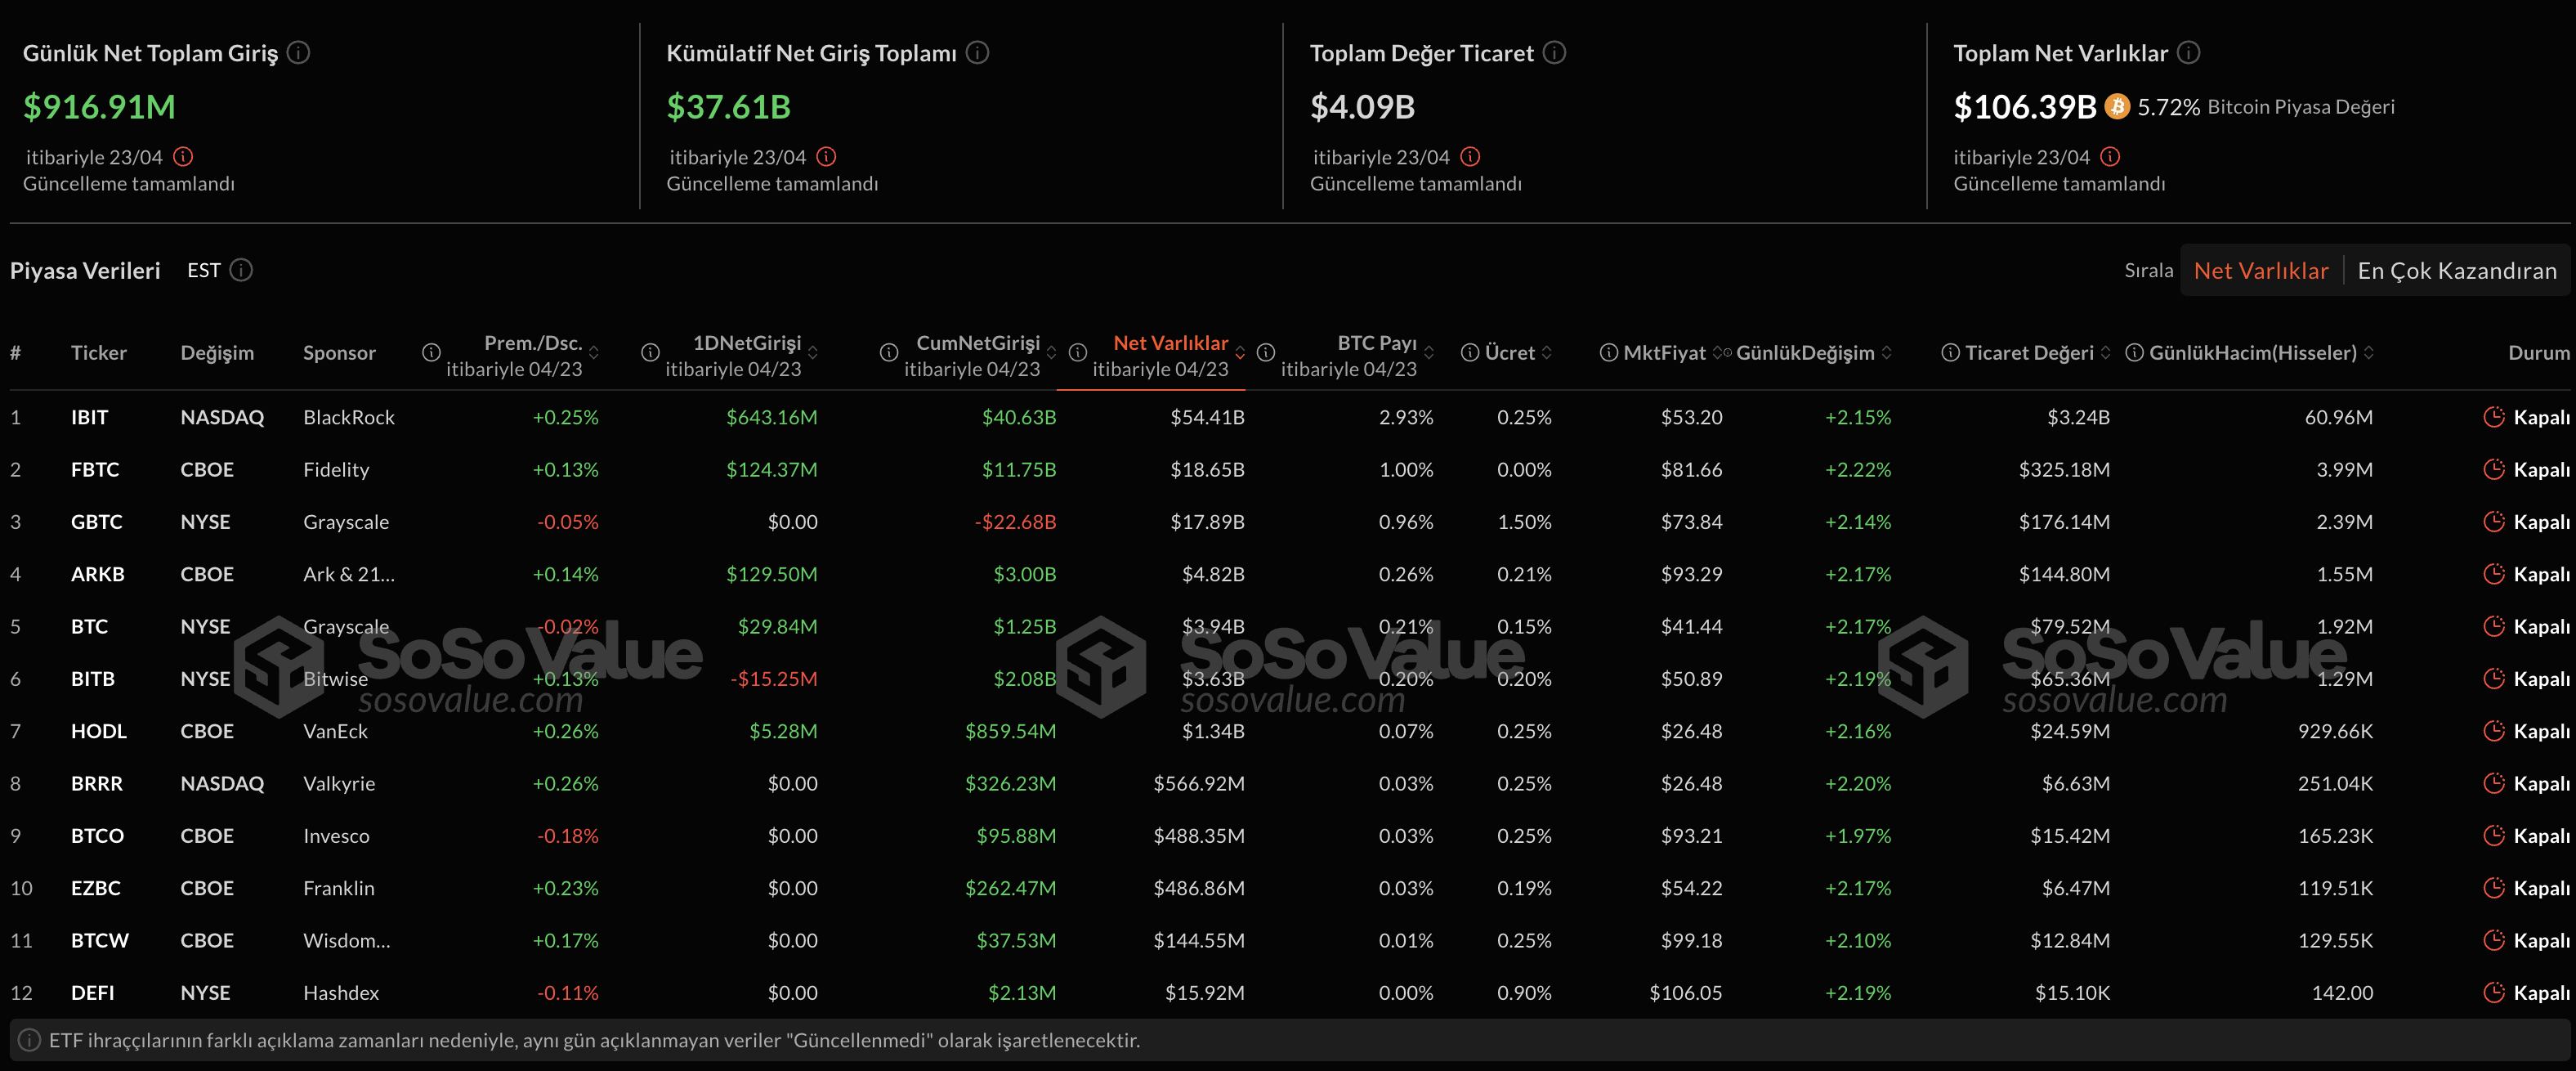Viewport: 2576px width, 1071px height.
Task: Click info icon next to EST label
Action: 241,270
